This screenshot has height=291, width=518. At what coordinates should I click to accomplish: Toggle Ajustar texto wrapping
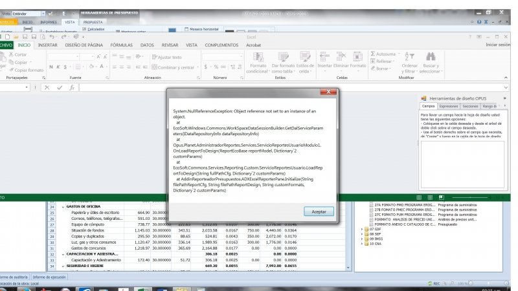pyautogui.click(x=166, y=58)
